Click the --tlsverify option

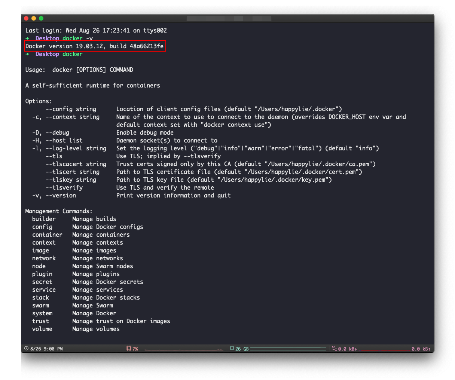coord(64,188)
